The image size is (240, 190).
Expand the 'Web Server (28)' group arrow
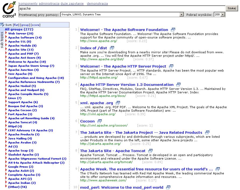click(6, 33)
